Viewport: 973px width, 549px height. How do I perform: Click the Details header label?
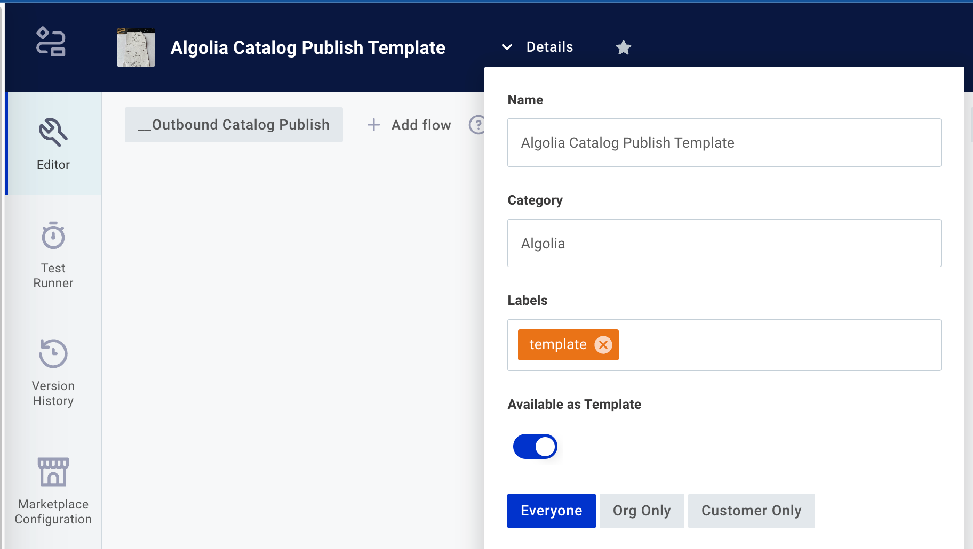click(549, 47)
